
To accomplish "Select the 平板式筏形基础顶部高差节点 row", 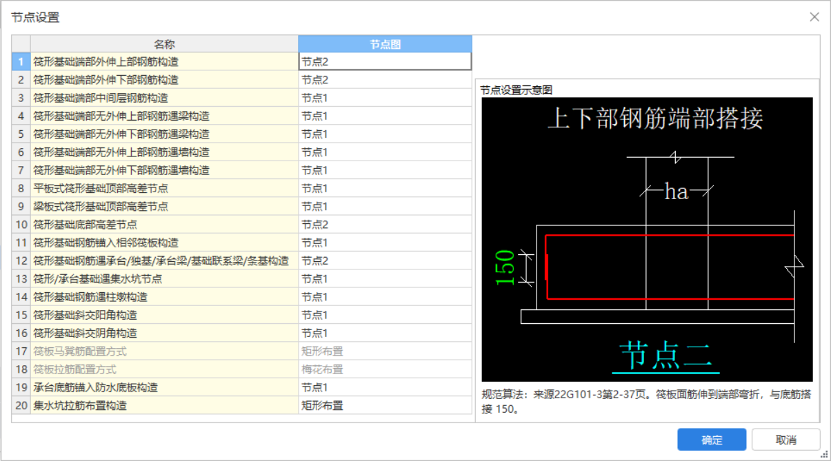I will (x=164, y=188).
